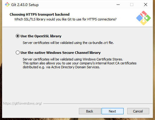
Task: Go to the previous step with Back
Action: point(90,111)
